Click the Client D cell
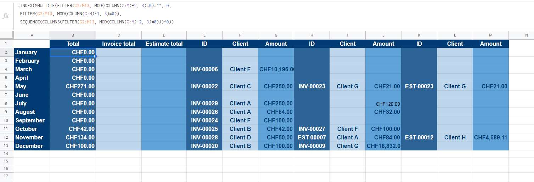534x182 pixels. click(x=240, y=137)
